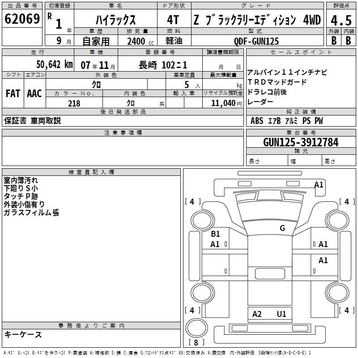This screenshot has height=358, width=358.
Task: Click the equipment list ABS エアB アルミ PS PW
Action: (286, 121)
